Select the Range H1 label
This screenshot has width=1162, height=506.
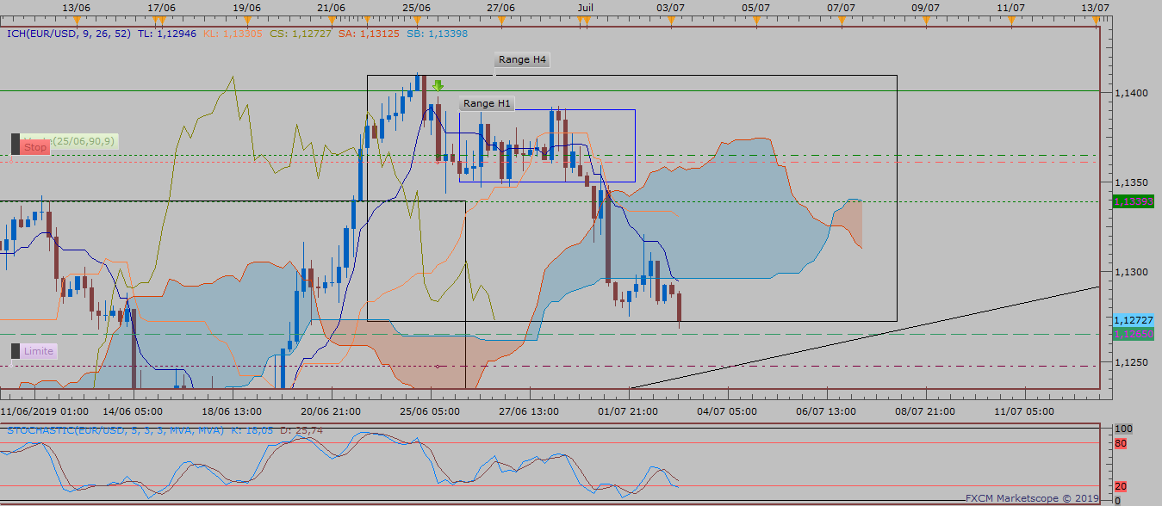[x=487, y=103]
